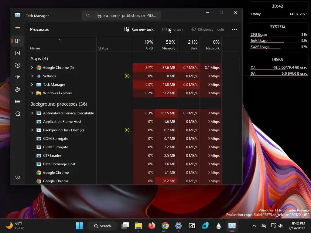
Task: Click the Settings app gear icon in list
Action: click(x=39, y=76)
